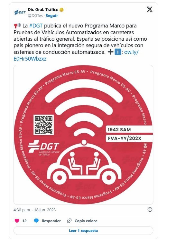Click the gold verified badge
185x242 pixels.
click(61, 10)
